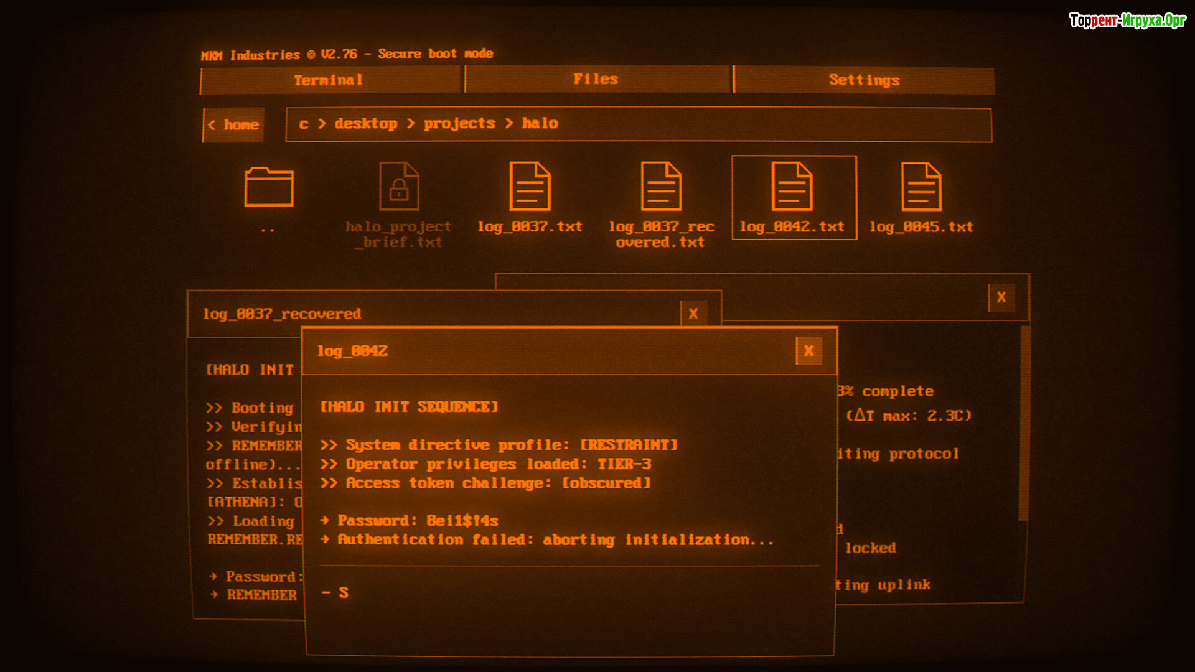The height and width of the screenshot is (672, 1195).
Task: Open the parent directory folder icon
Action: point(268,187)
